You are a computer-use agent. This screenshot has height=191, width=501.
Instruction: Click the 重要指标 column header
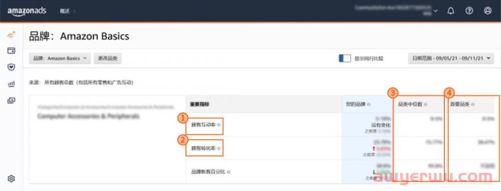coord(200,104)
